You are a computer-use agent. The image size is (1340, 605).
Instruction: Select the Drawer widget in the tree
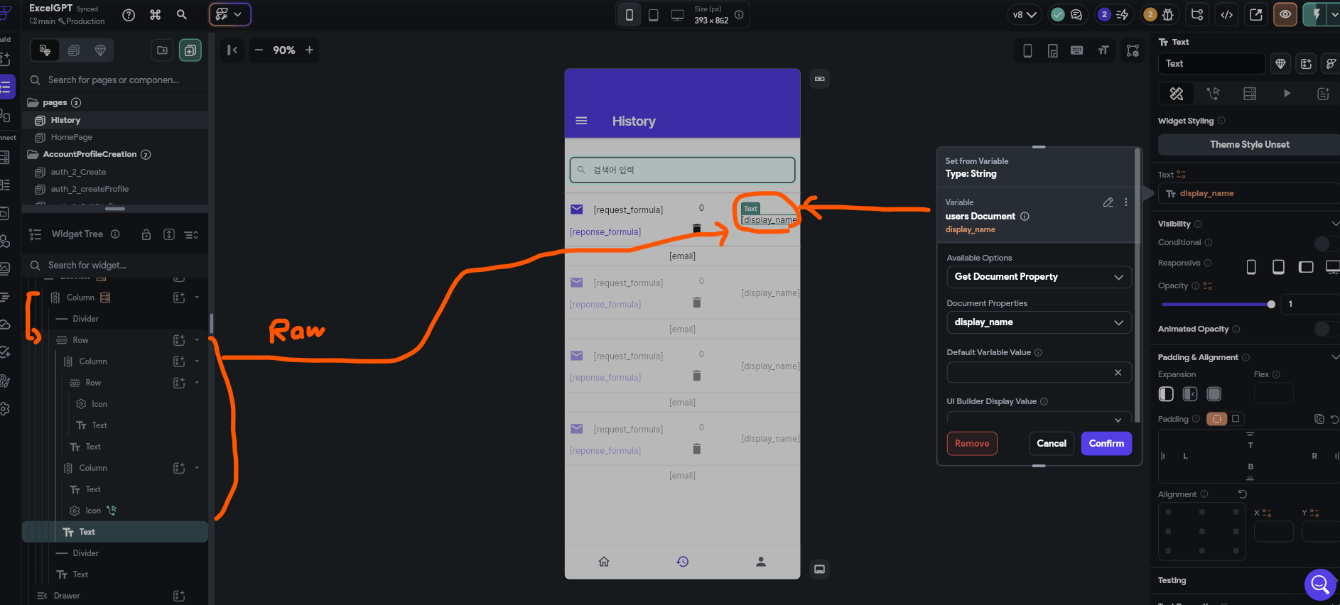coord(67,596)
